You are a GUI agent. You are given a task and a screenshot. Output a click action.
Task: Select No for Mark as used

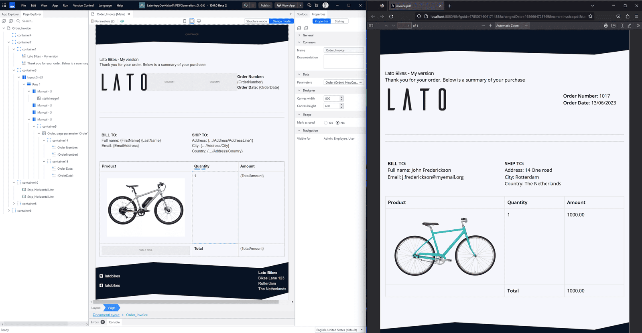pos(337,123)
